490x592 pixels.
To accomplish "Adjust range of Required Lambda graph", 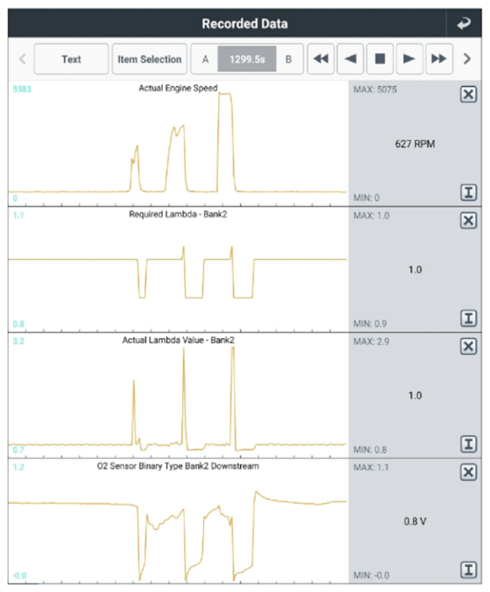I will (468, 319).
